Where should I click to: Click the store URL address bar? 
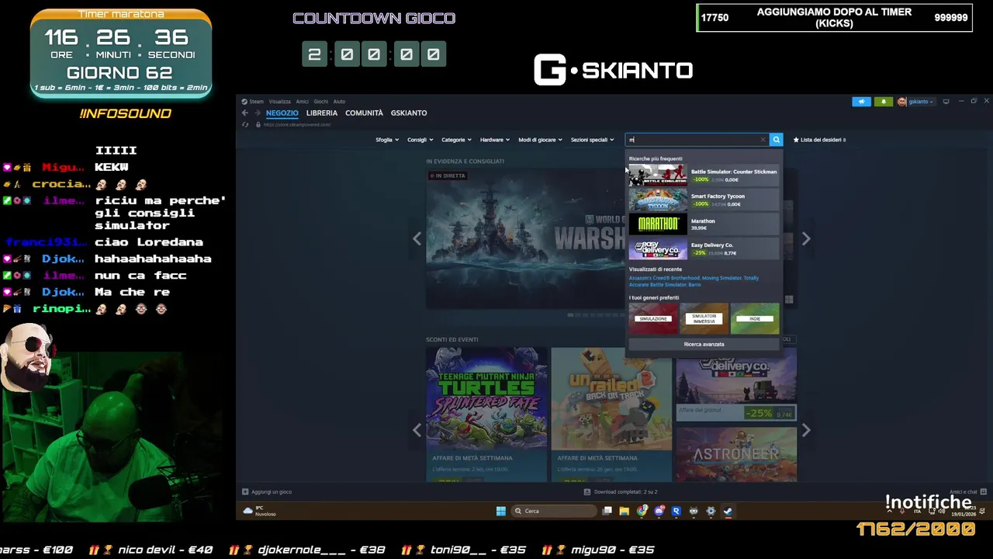297,124
